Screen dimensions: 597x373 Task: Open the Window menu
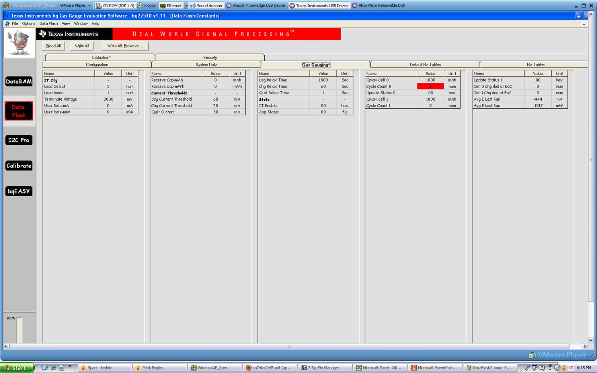[81, 23]
